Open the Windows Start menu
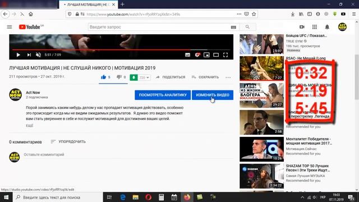 (6, 197)
